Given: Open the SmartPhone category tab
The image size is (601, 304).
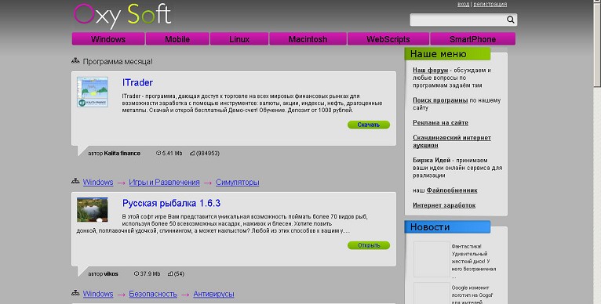Looking at the screenshot, I should [x=472, y=39].
